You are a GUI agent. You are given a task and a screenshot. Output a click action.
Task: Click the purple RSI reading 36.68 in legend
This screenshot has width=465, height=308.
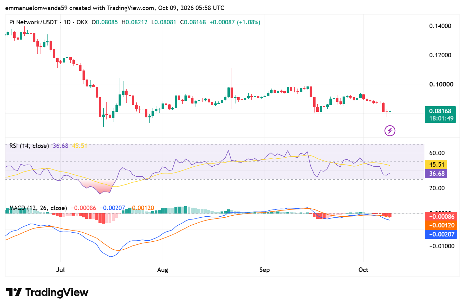pos(60,146)
